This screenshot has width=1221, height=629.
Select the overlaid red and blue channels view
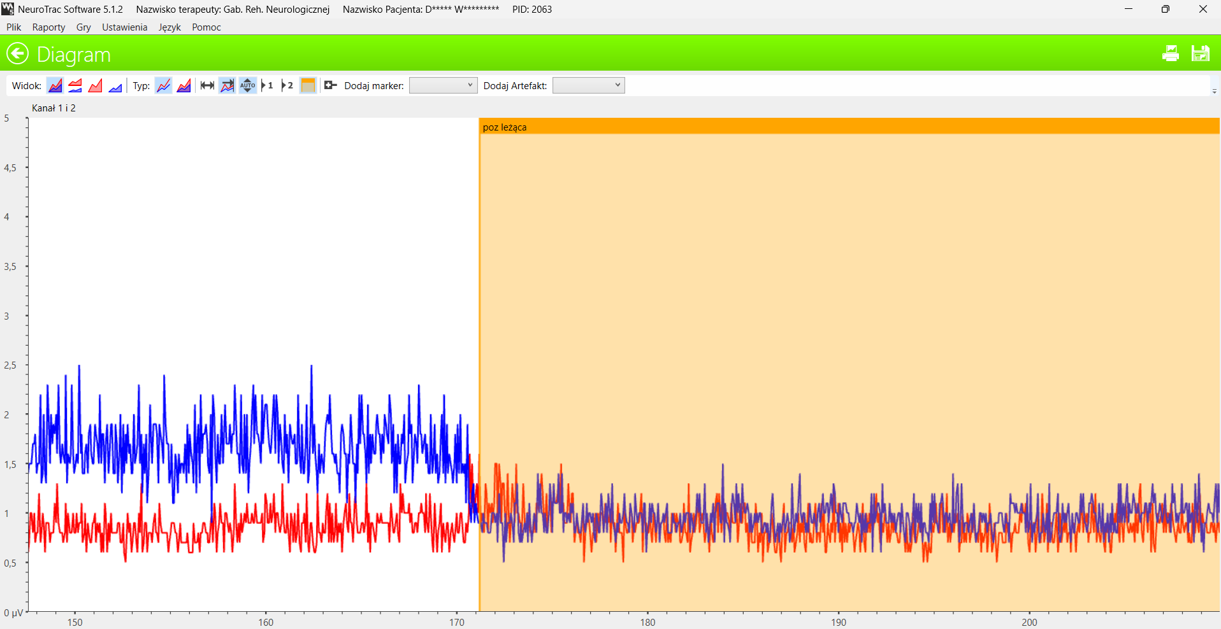pos(55,85)
